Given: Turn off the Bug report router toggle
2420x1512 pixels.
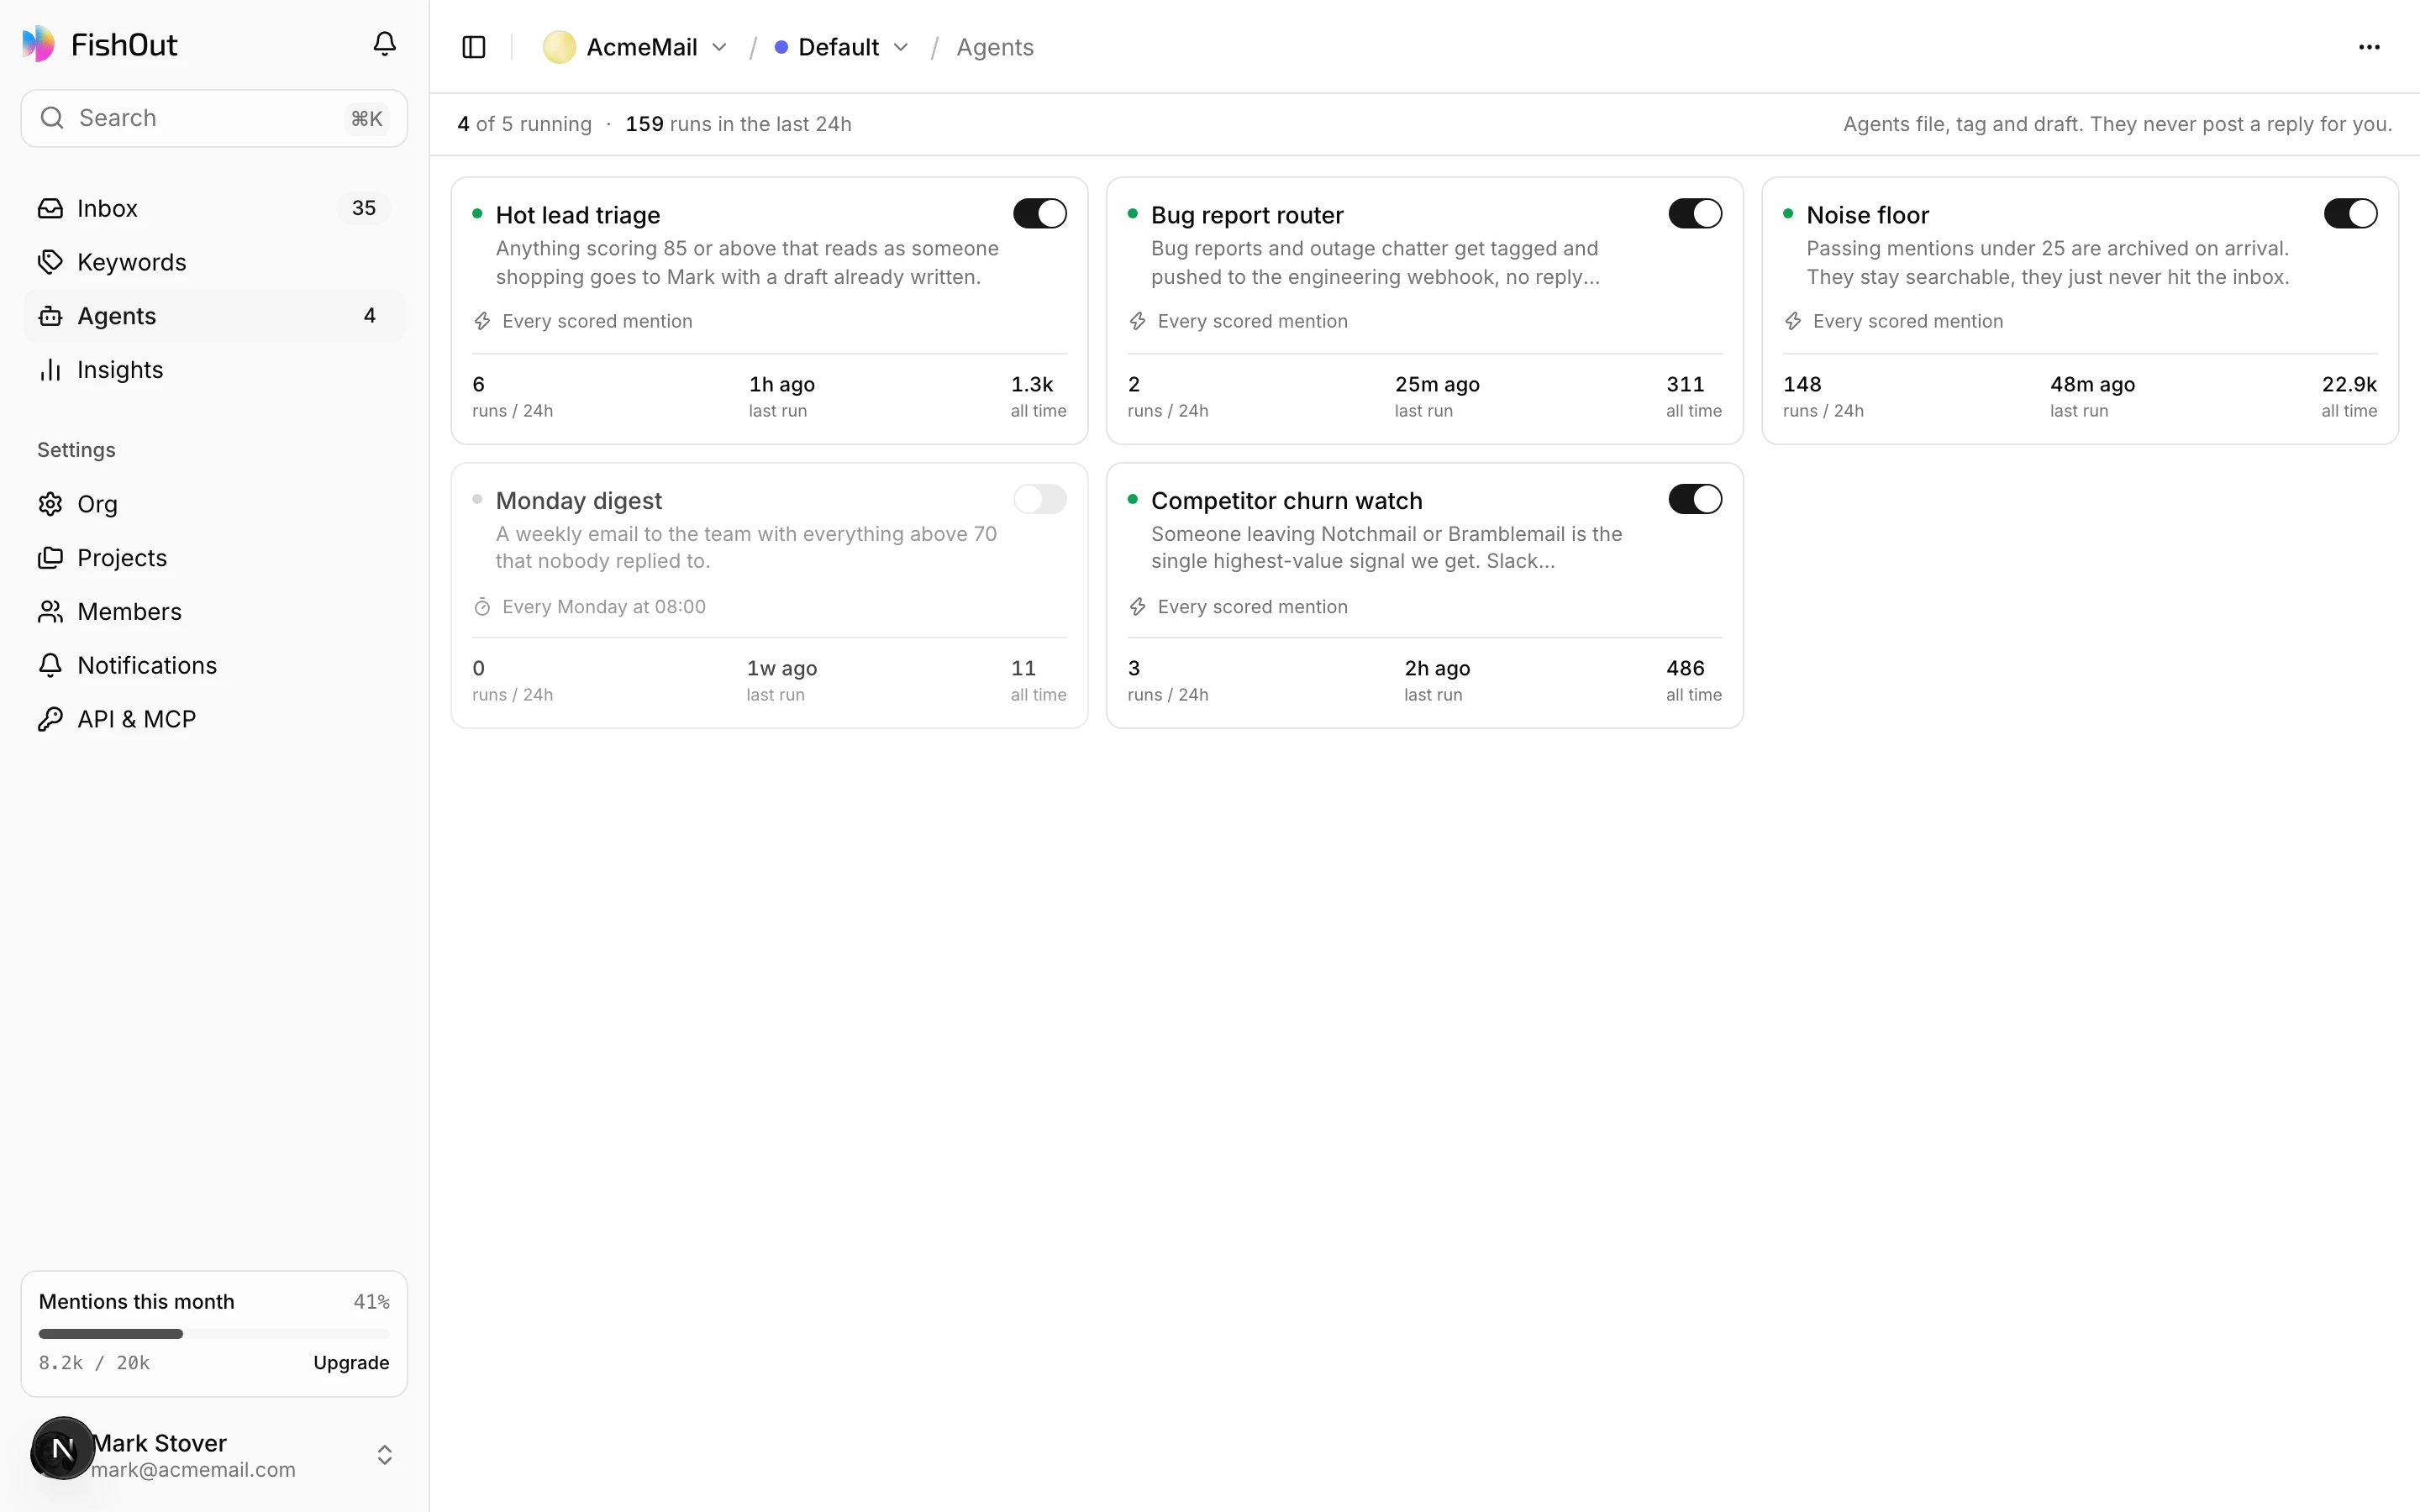Looking at the screenshot, I should 1695,214.
